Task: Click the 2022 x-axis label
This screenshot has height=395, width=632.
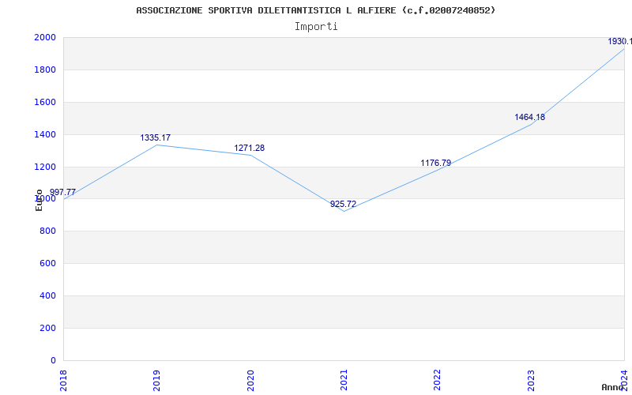Action: pyautogui.click(x=438, y=380)
